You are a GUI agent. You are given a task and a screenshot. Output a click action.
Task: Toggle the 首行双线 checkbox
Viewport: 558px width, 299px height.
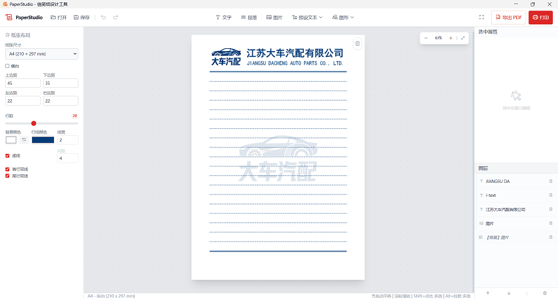pyautogui.click(x=8, y=170)
